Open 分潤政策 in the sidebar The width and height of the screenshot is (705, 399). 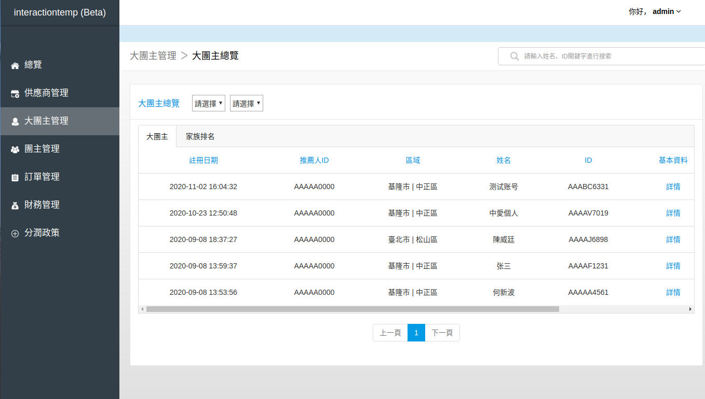(60, 233)
